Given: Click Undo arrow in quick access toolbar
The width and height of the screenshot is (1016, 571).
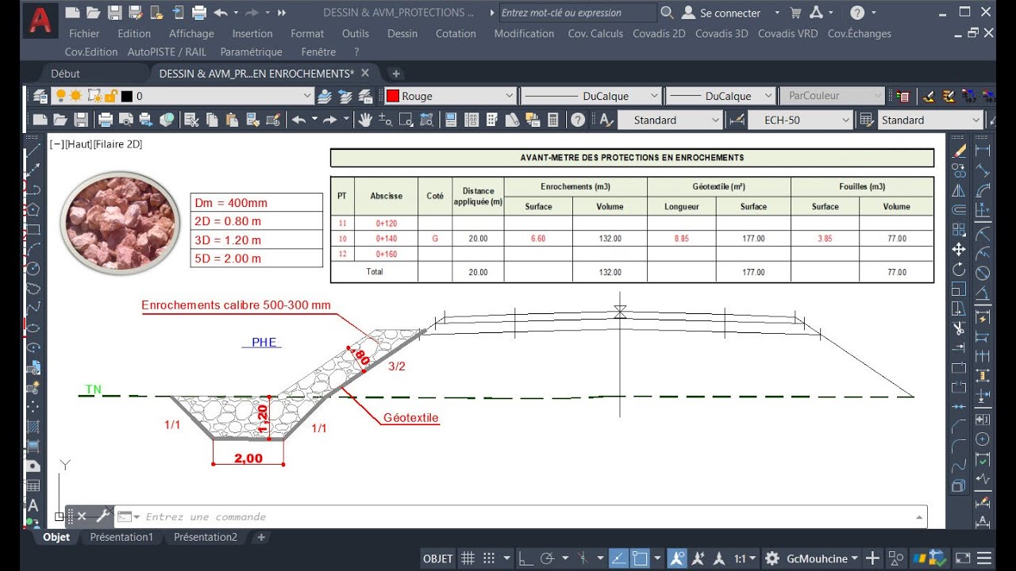Looking at the screenshot, I should tap(221, 13).
